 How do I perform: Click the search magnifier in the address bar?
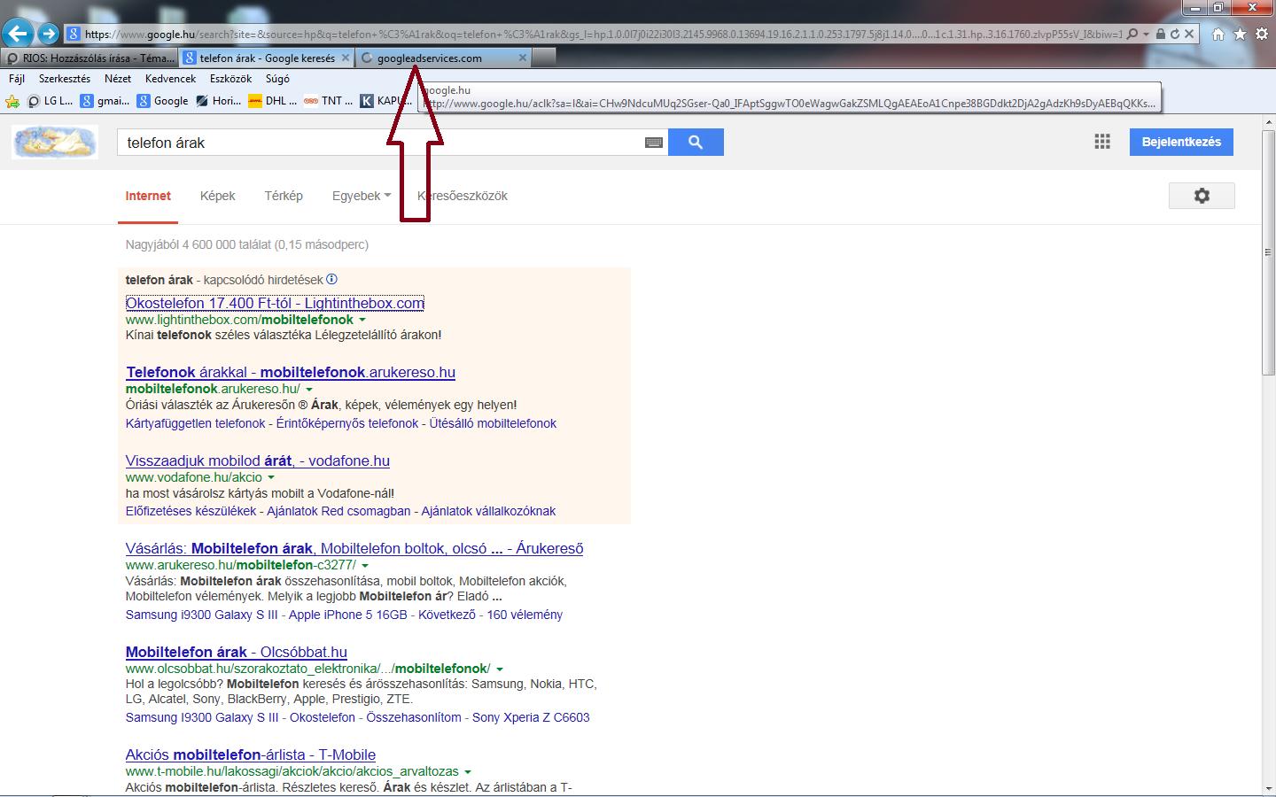coord(1132,34)
